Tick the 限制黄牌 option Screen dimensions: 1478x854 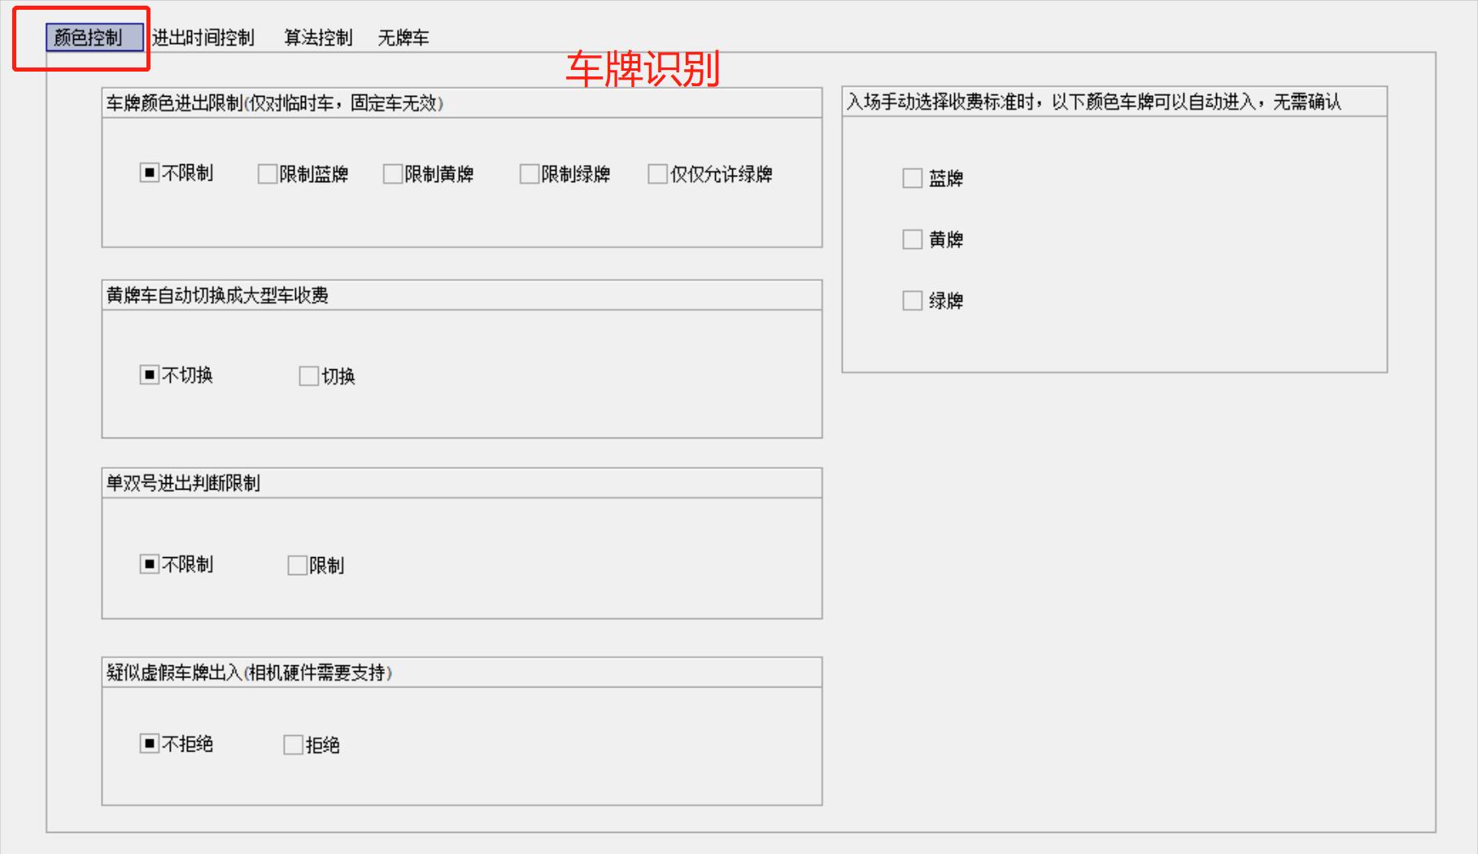(392, 174)
